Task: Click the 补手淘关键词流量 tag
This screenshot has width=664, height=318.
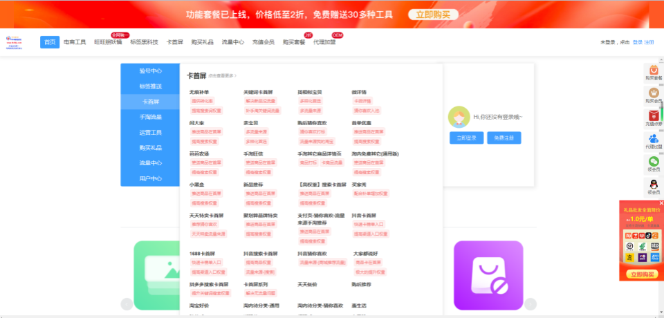Action: (x=263, y=111)
